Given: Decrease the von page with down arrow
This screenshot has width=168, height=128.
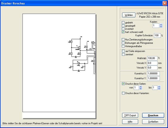Looking at the screenshot, I should coord(141,89).
